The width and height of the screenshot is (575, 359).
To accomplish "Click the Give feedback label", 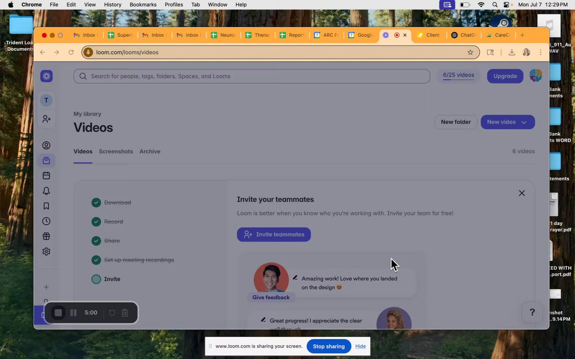I will click(x=271, y=297).
